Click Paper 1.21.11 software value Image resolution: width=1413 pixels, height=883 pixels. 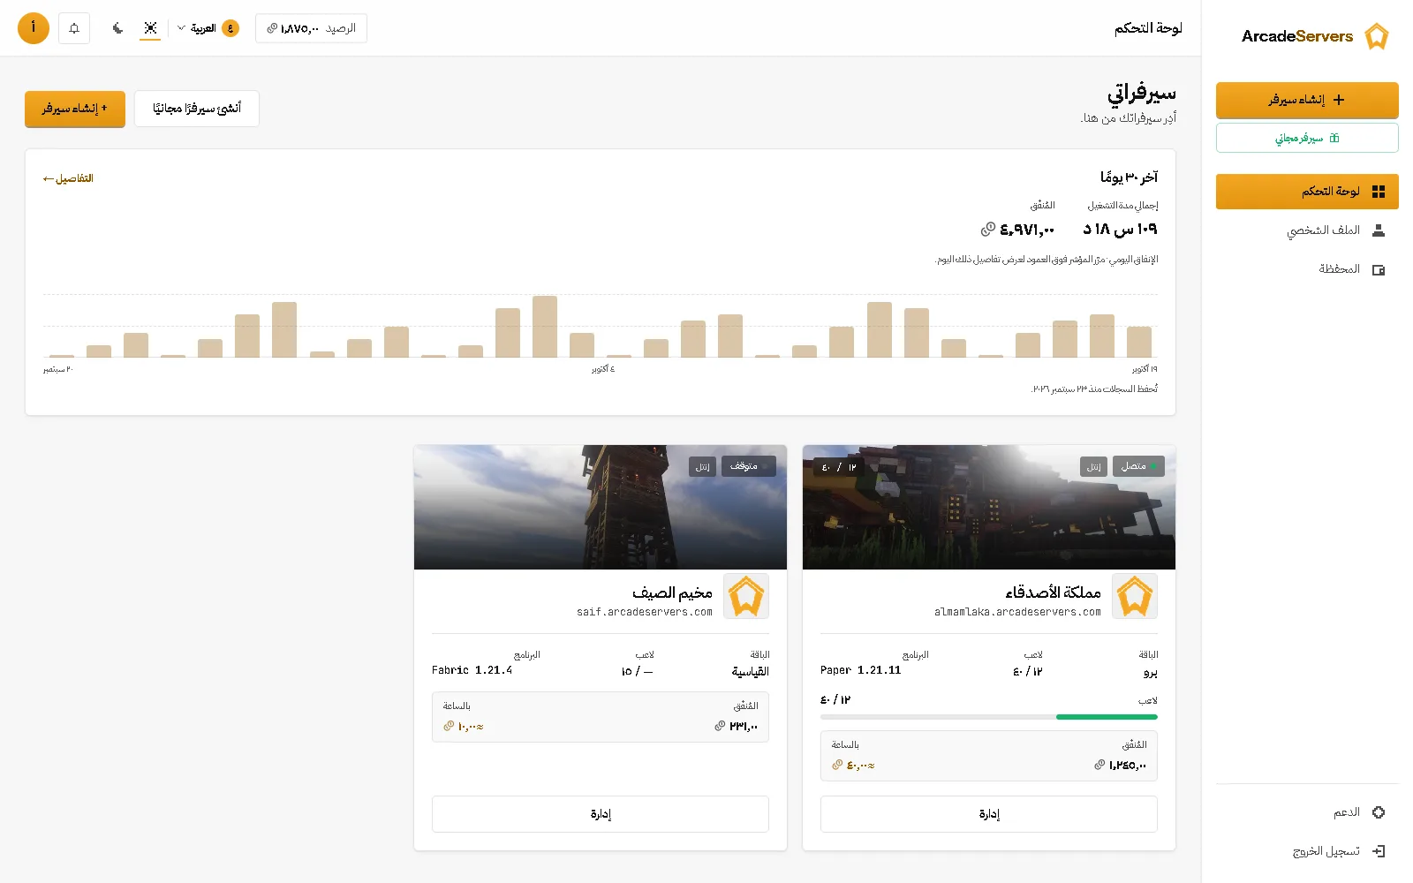[861, 670]
